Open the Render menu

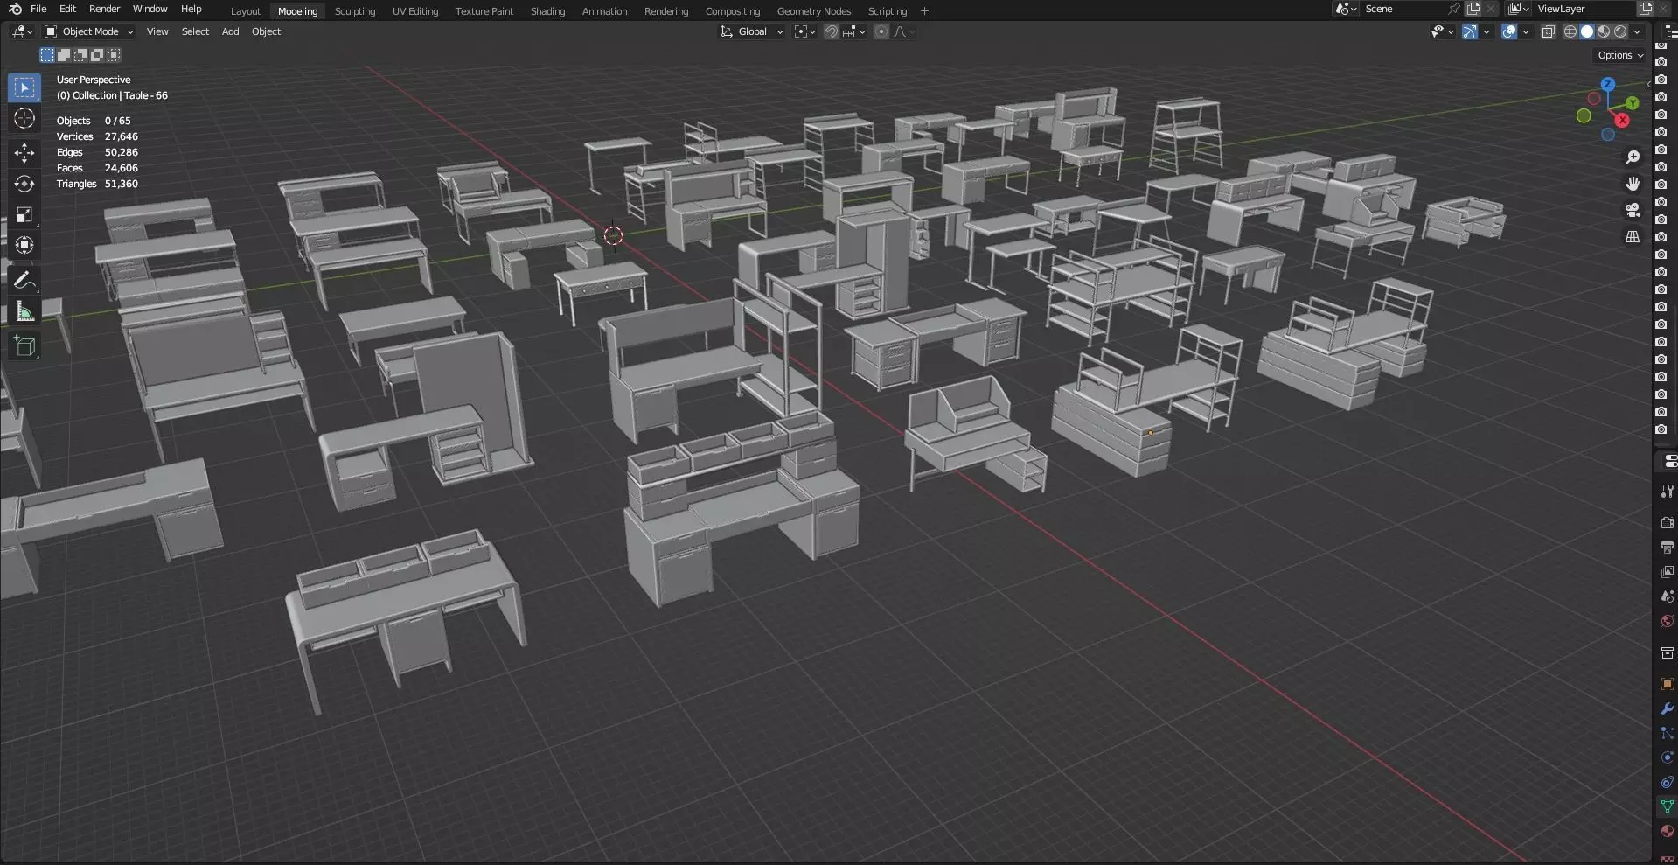(104, 9)
